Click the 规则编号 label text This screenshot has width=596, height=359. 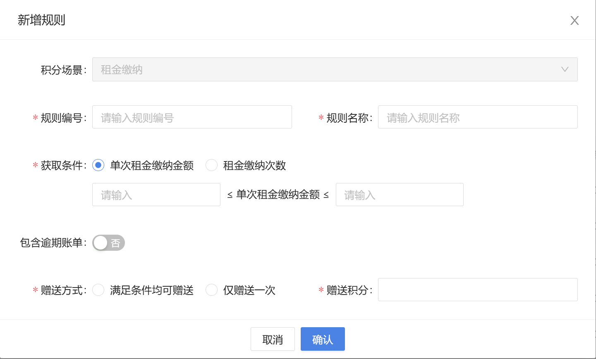pos(63,118)
